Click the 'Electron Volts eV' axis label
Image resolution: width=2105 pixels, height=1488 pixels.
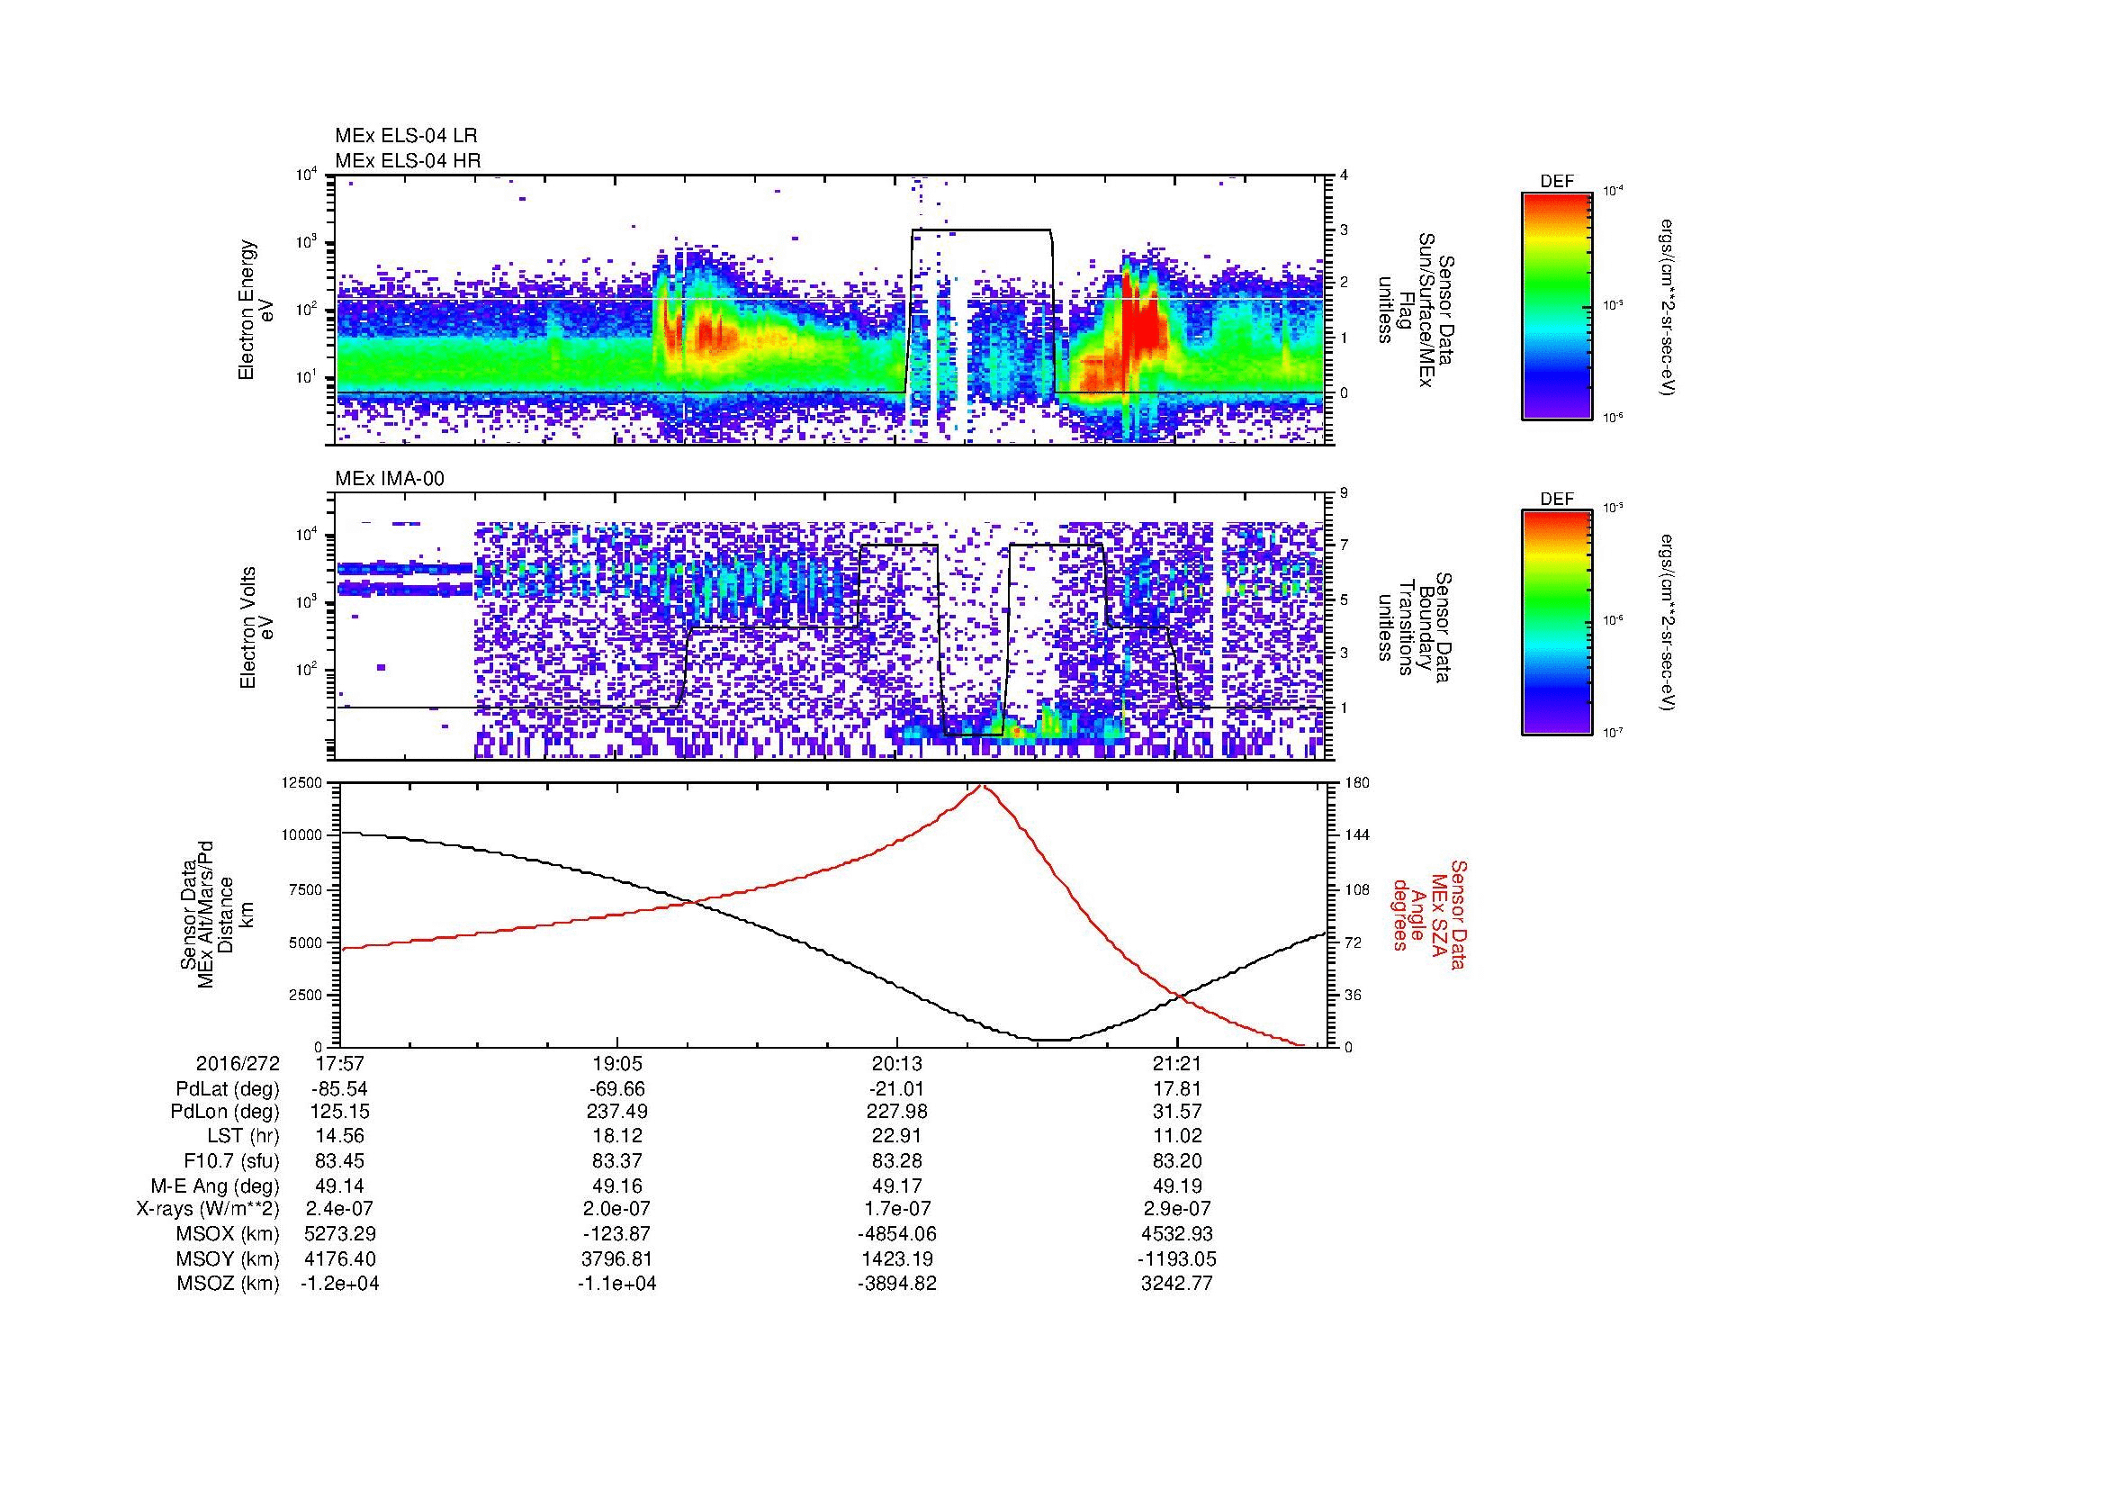click(x=256, y=627)
